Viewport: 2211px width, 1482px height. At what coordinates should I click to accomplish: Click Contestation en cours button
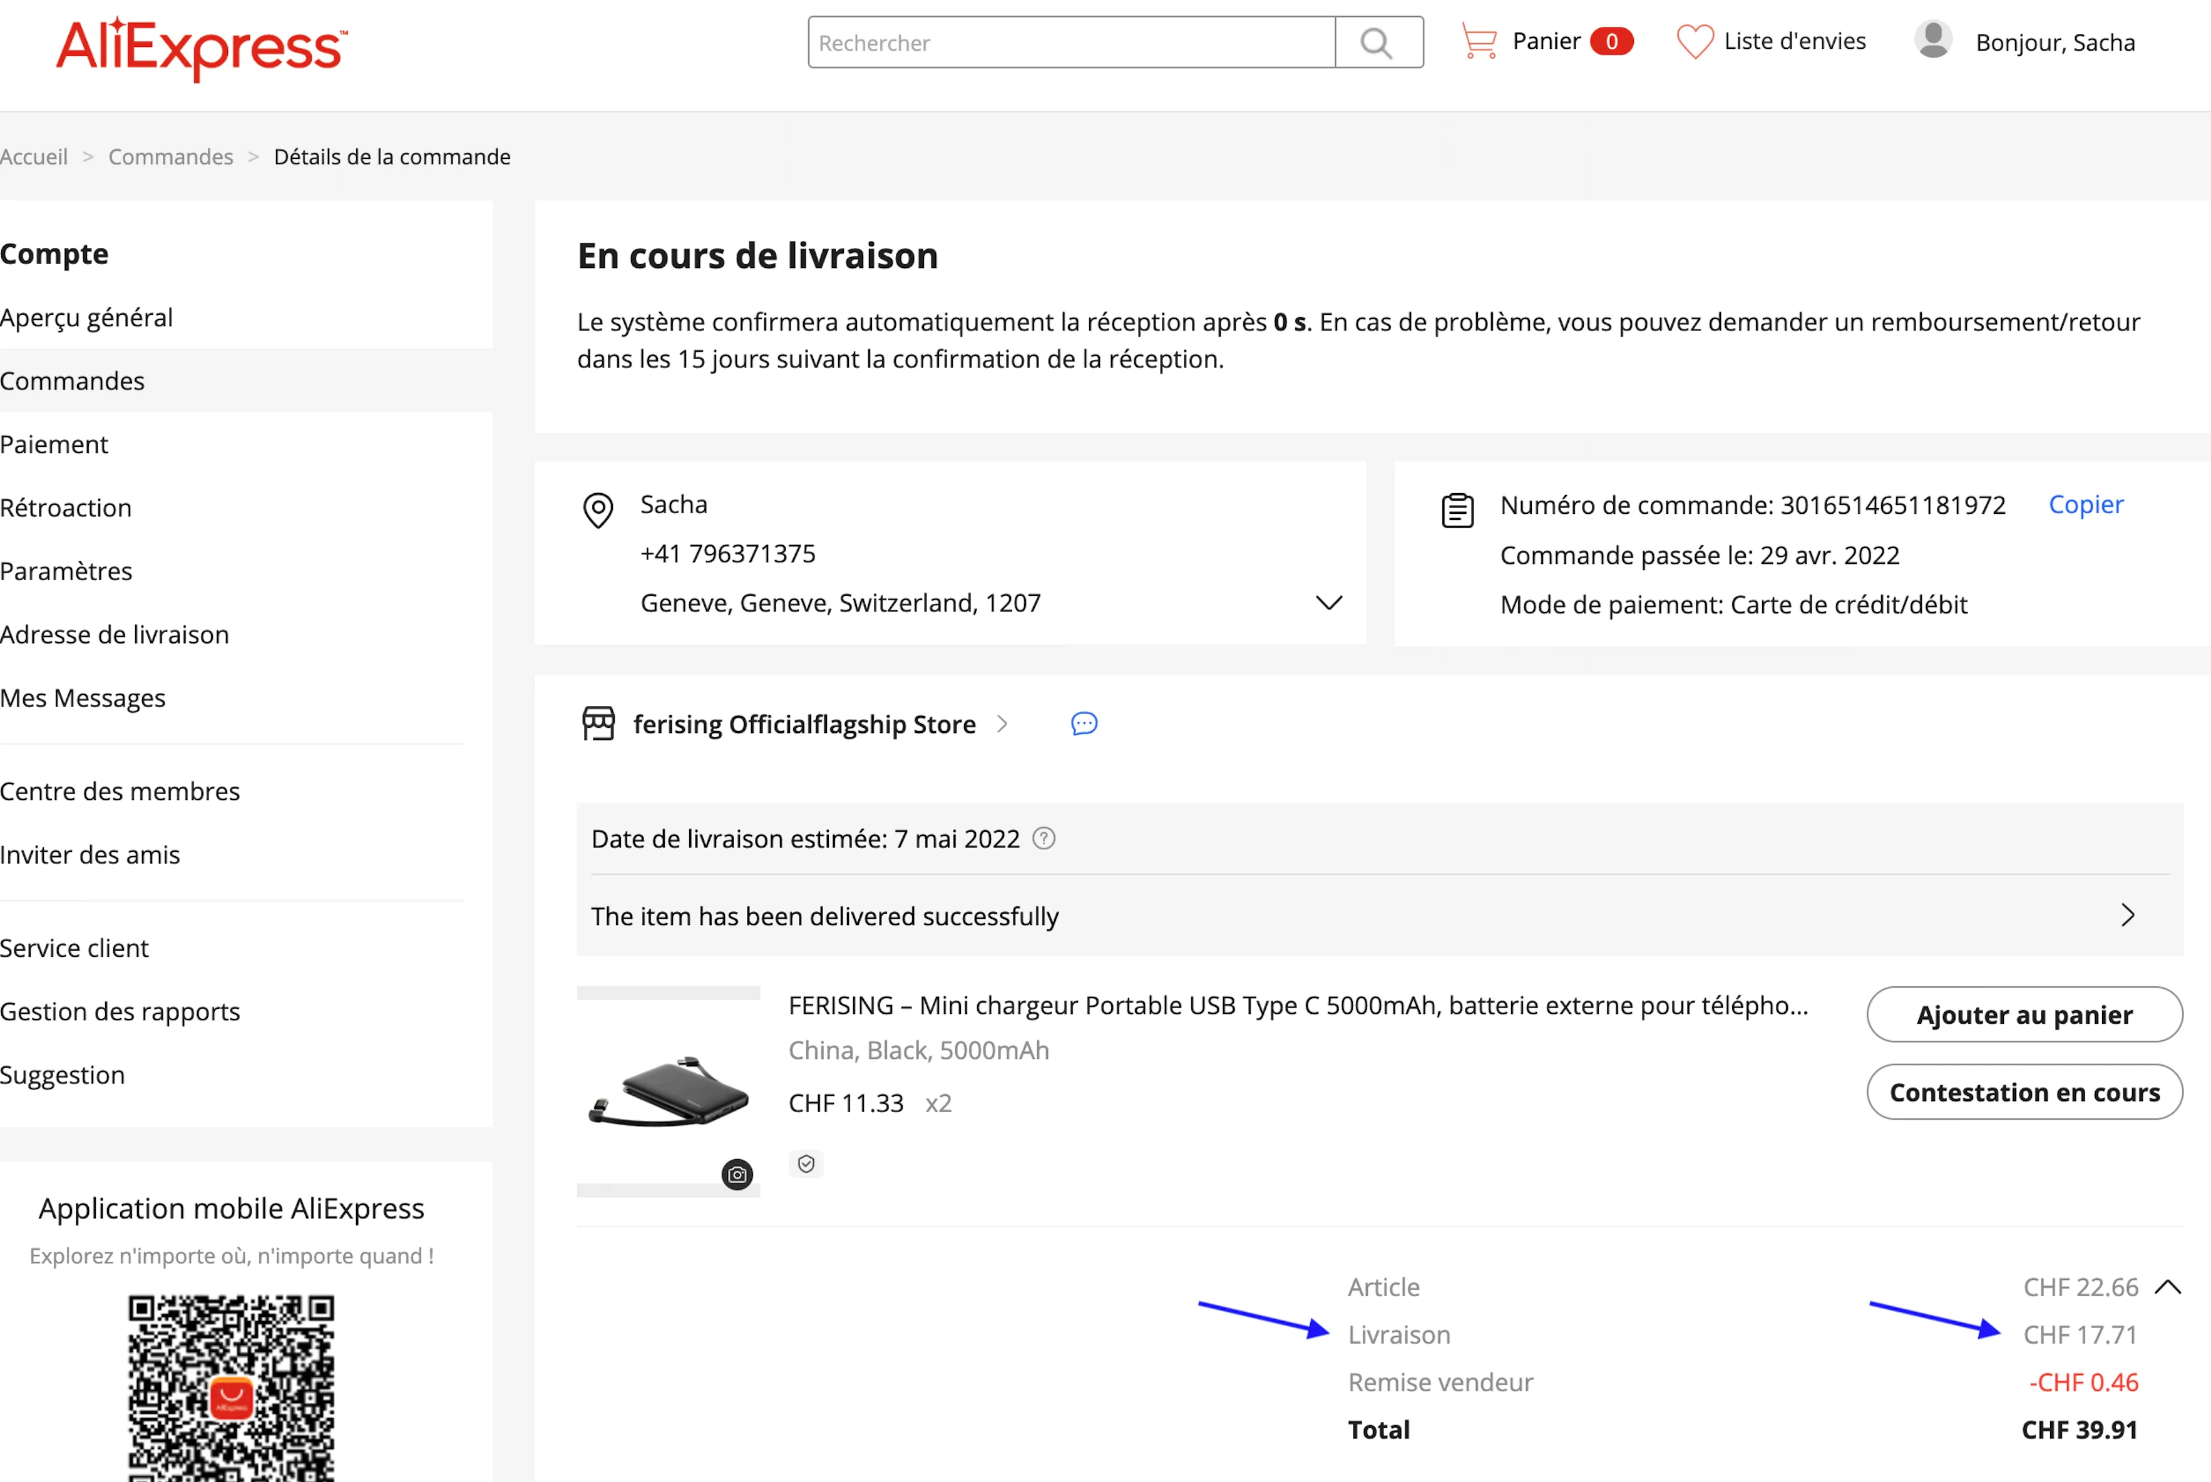tap(2024, 1093)
